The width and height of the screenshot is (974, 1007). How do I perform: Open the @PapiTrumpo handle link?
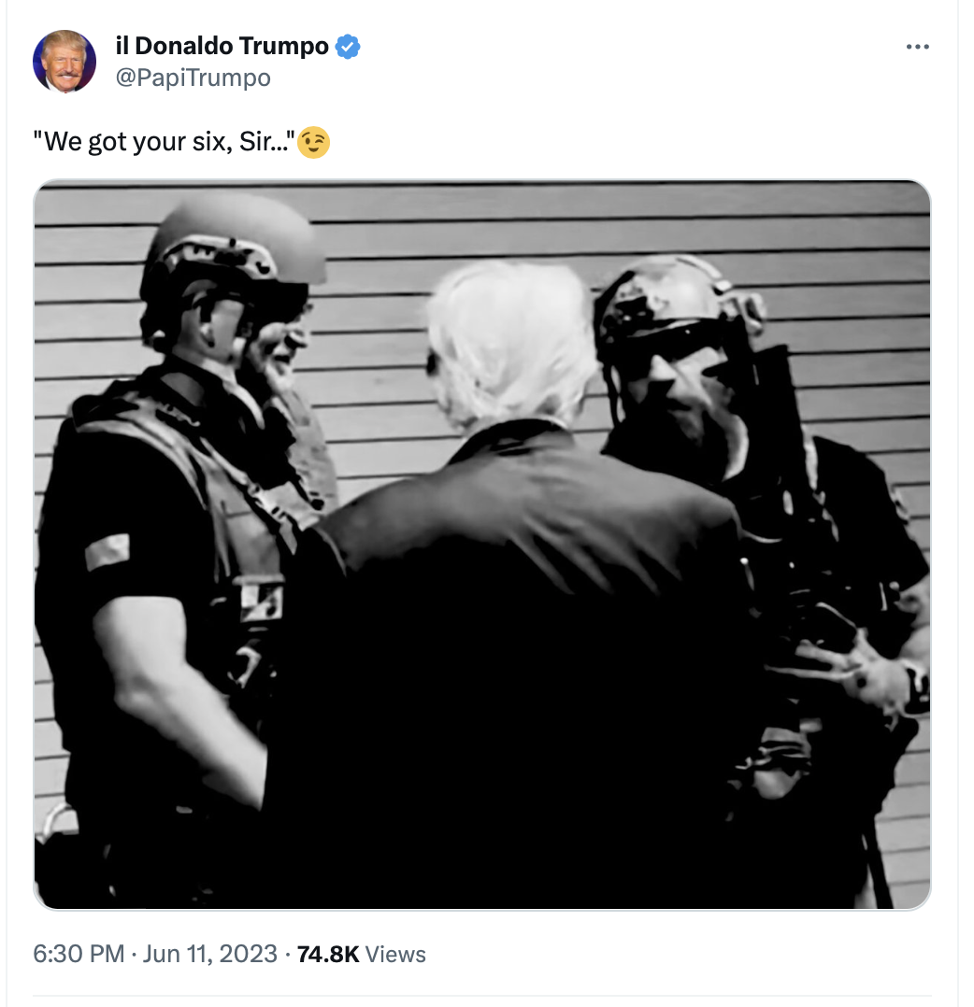(x=193, y=78)
